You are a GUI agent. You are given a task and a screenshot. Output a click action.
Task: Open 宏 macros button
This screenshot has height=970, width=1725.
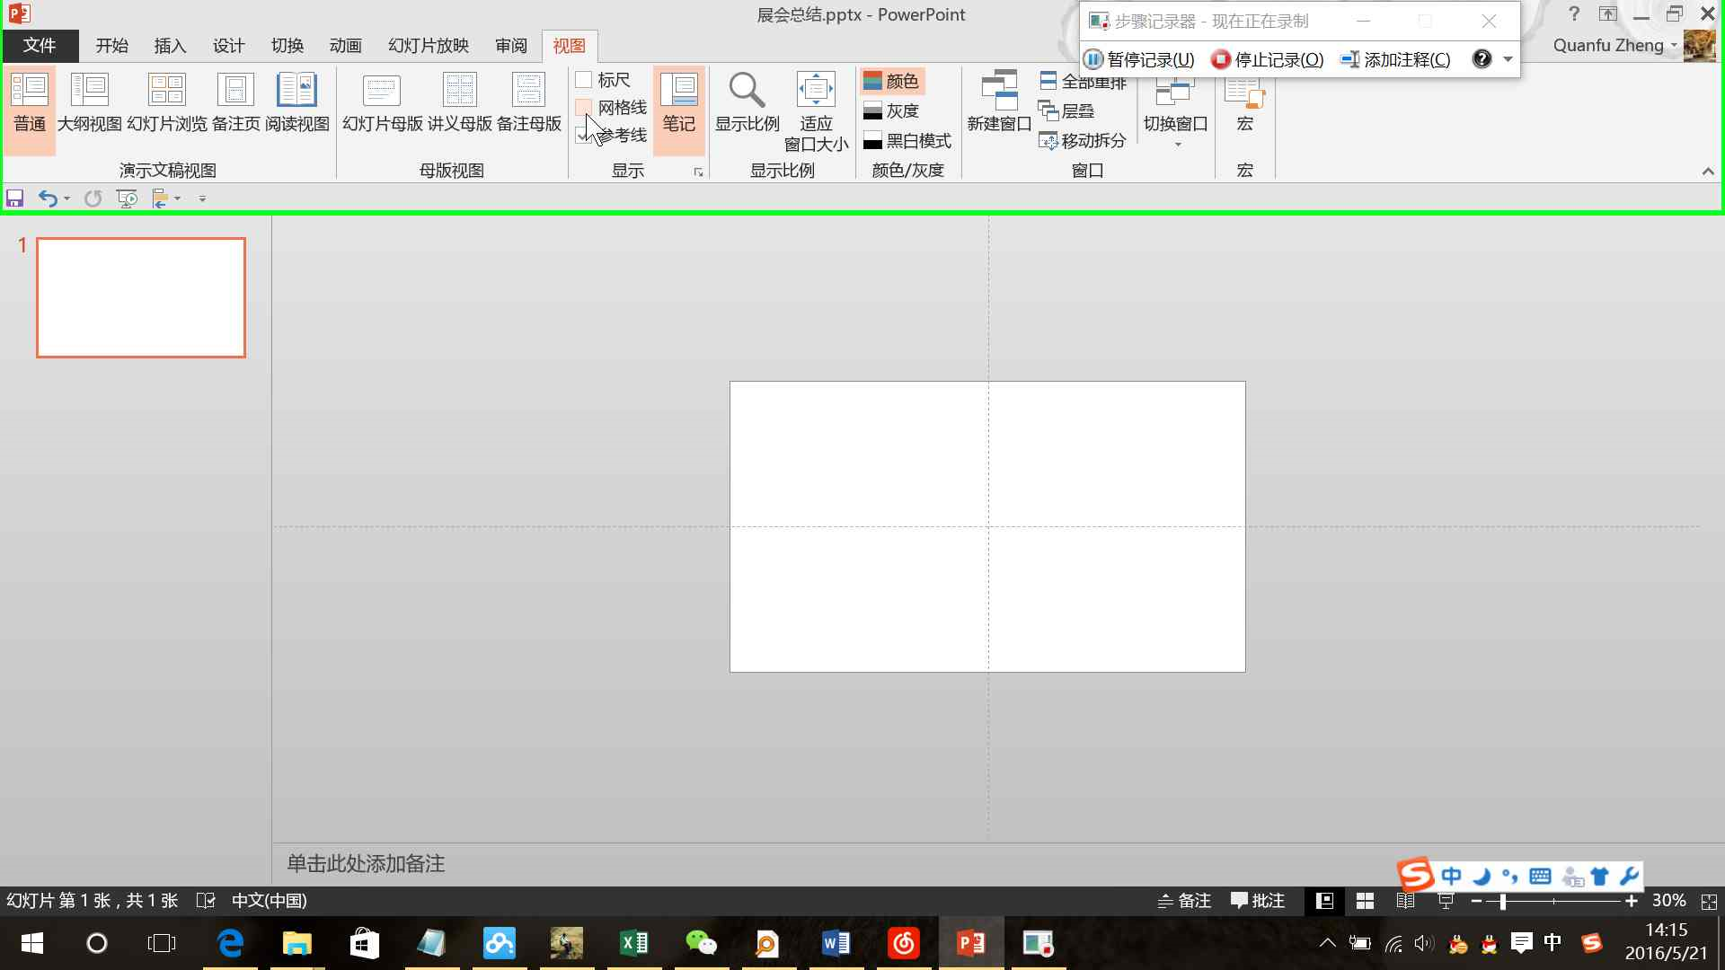(1244, 103)
